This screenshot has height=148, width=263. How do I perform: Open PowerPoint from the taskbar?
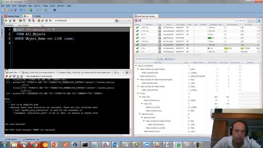(55, 145)
